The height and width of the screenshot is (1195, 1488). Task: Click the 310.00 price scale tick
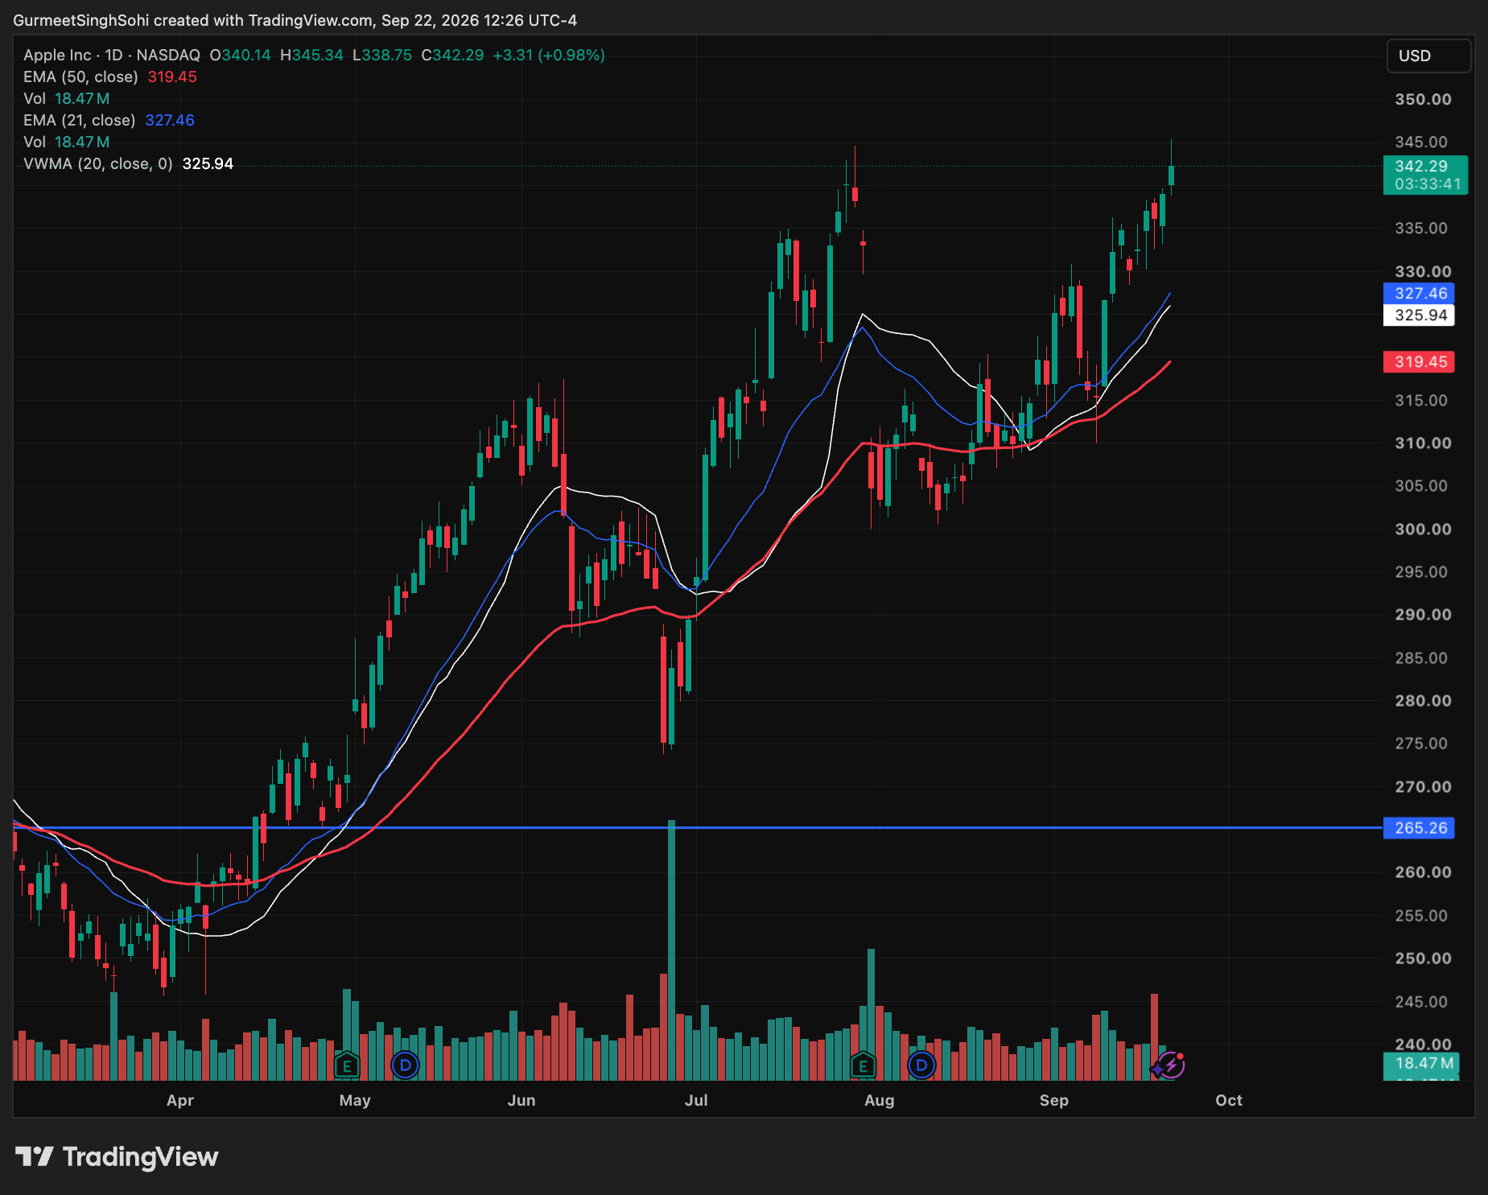[1423, 443]
